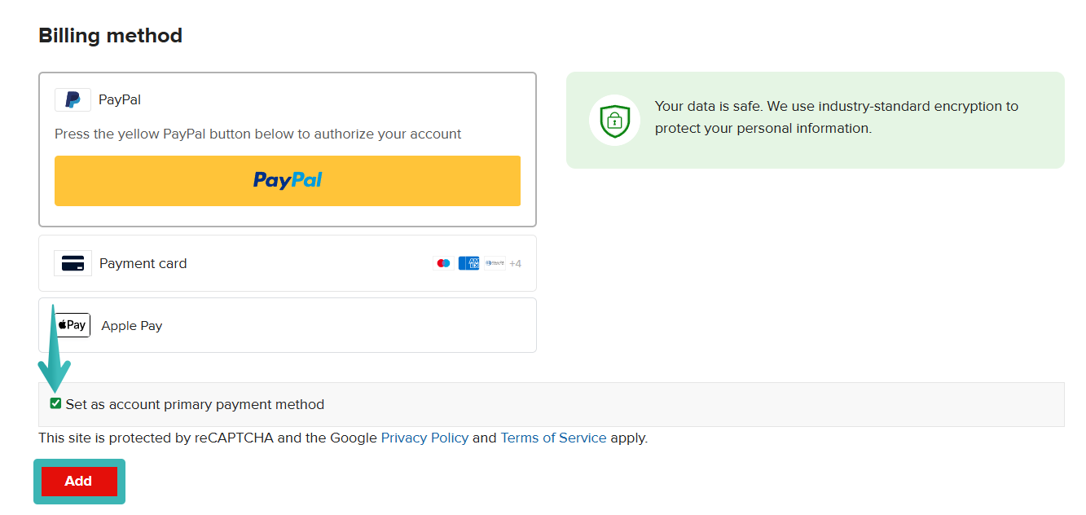This screenshot has width=1086, height=515.
Task: Click the Mastercard icon
Action: (442, 262)
